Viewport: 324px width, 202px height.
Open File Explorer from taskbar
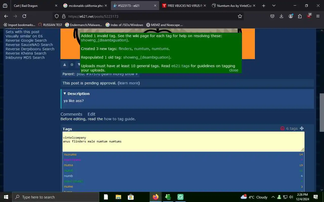(x=118, y=197)
